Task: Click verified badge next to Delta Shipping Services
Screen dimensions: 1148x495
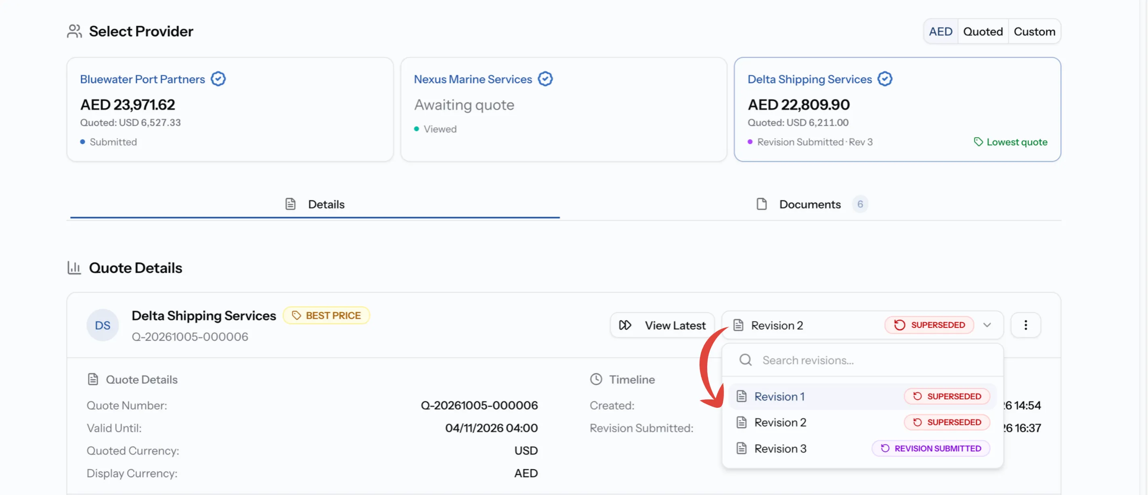Action: click(885, 79)
